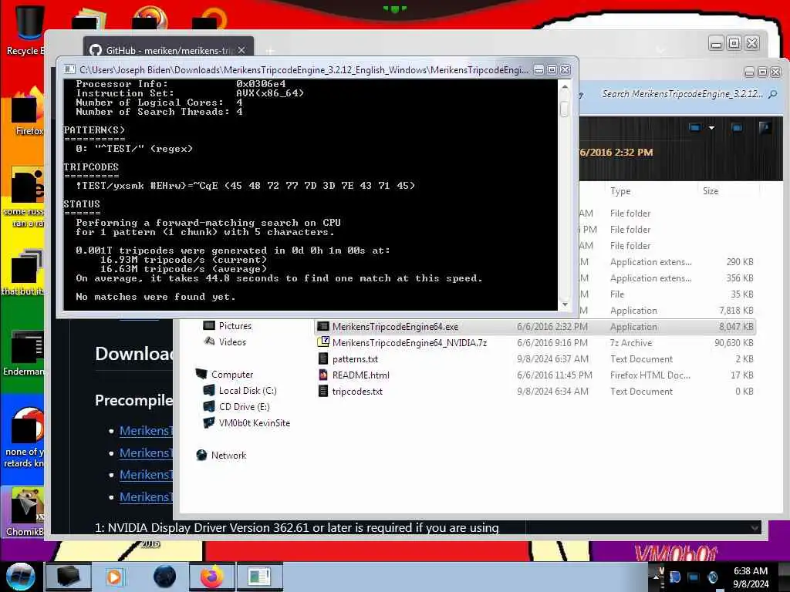790x592 pixels.
Task: Click the search magnifier in Explorer
Action: [x=773, y=93]
